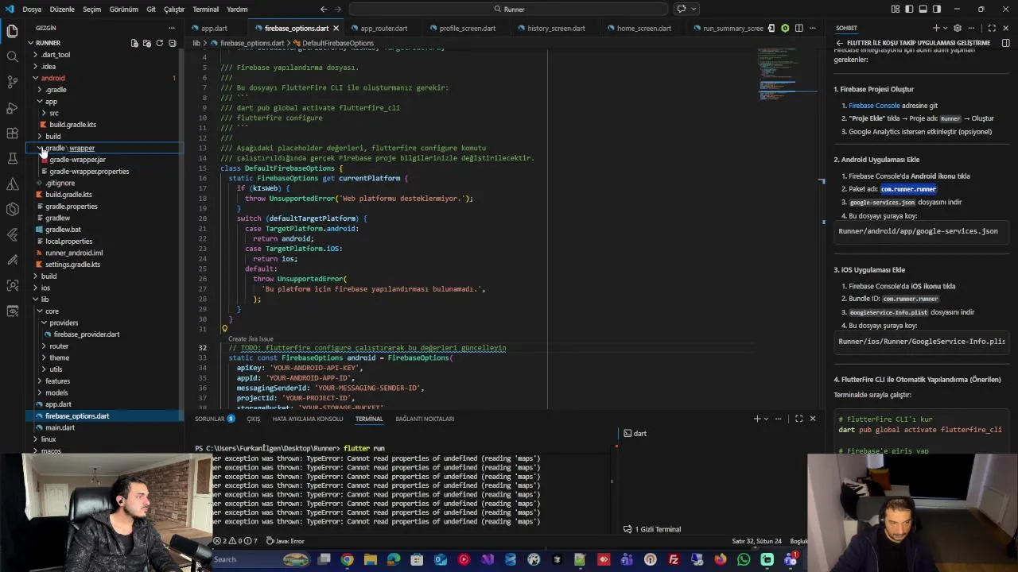1018x572 pixels.
Task: Open main.dart in the explorer
Action: 60,427
